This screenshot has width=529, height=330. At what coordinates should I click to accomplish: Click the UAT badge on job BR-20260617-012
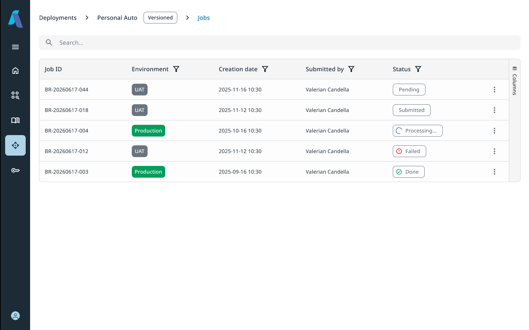click(140, 151)
